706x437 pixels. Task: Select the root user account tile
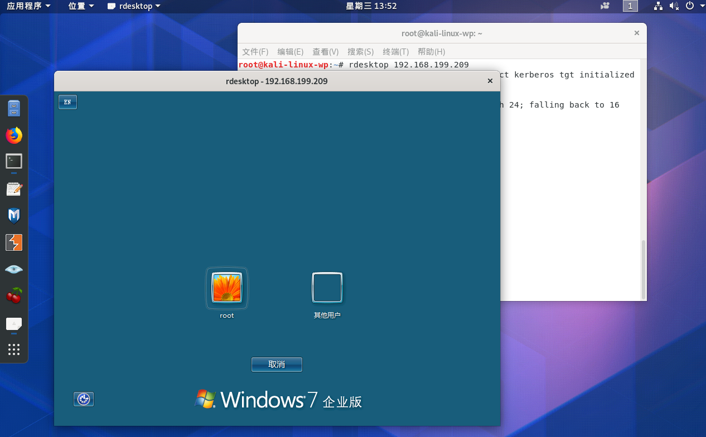(227, 293)
